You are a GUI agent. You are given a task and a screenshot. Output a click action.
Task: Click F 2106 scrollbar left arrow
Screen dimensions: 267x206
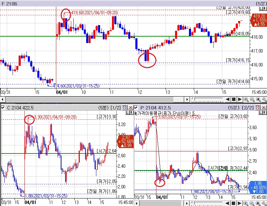click(x=3, y=99)
